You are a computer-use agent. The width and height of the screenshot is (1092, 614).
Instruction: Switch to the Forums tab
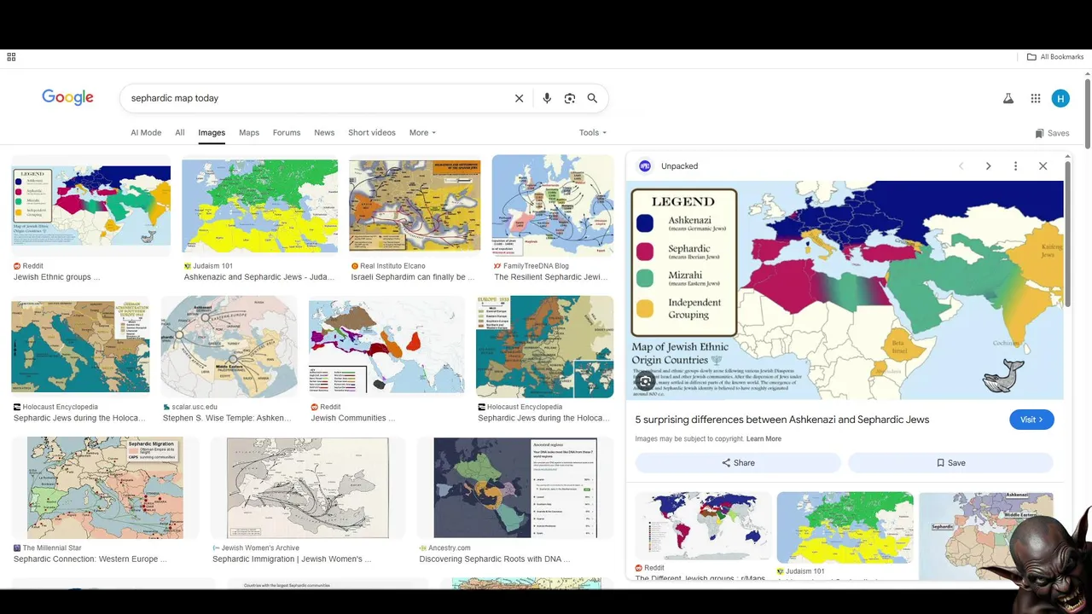point(287,133)
